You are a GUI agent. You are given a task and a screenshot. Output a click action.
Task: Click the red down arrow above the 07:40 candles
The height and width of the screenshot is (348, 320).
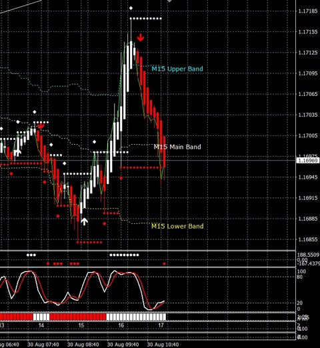[41, 126]
